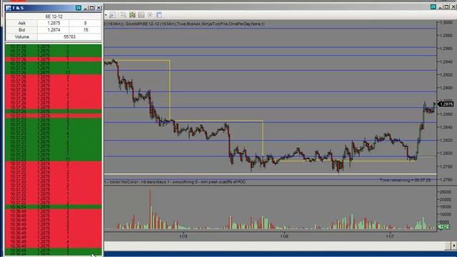Click the zoom magnifier icon in chart toolbar
The width and height of the screenshot is (457, 257).
113,15
